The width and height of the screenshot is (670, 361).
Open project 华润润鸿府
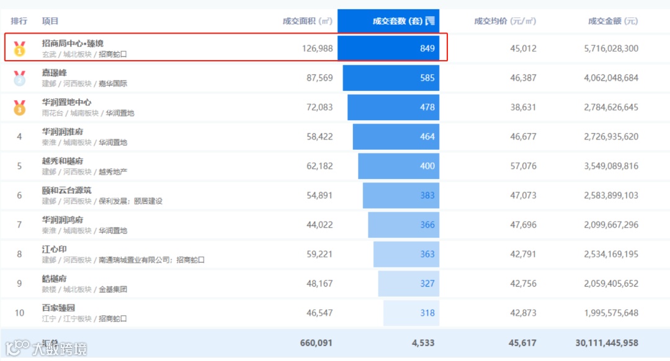click(x=63, y=220)
